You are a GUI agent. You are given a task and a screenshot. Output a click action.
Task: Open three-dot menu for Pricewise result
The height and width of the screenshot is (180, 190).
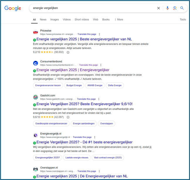coord(99,34)
